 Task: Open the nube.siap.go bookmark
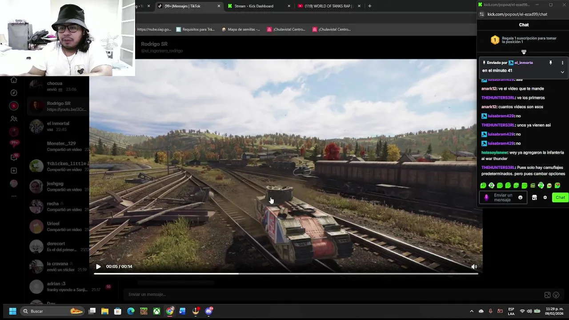pos(154,29)
